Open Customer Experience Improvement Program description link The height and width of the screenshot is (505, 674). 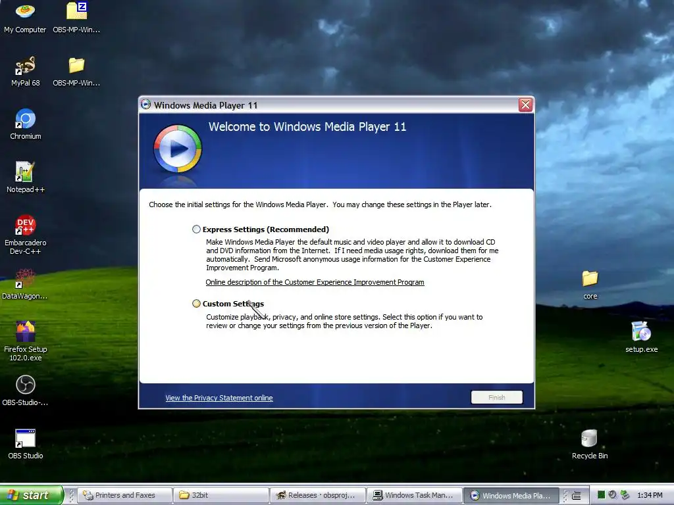(315, 282)
